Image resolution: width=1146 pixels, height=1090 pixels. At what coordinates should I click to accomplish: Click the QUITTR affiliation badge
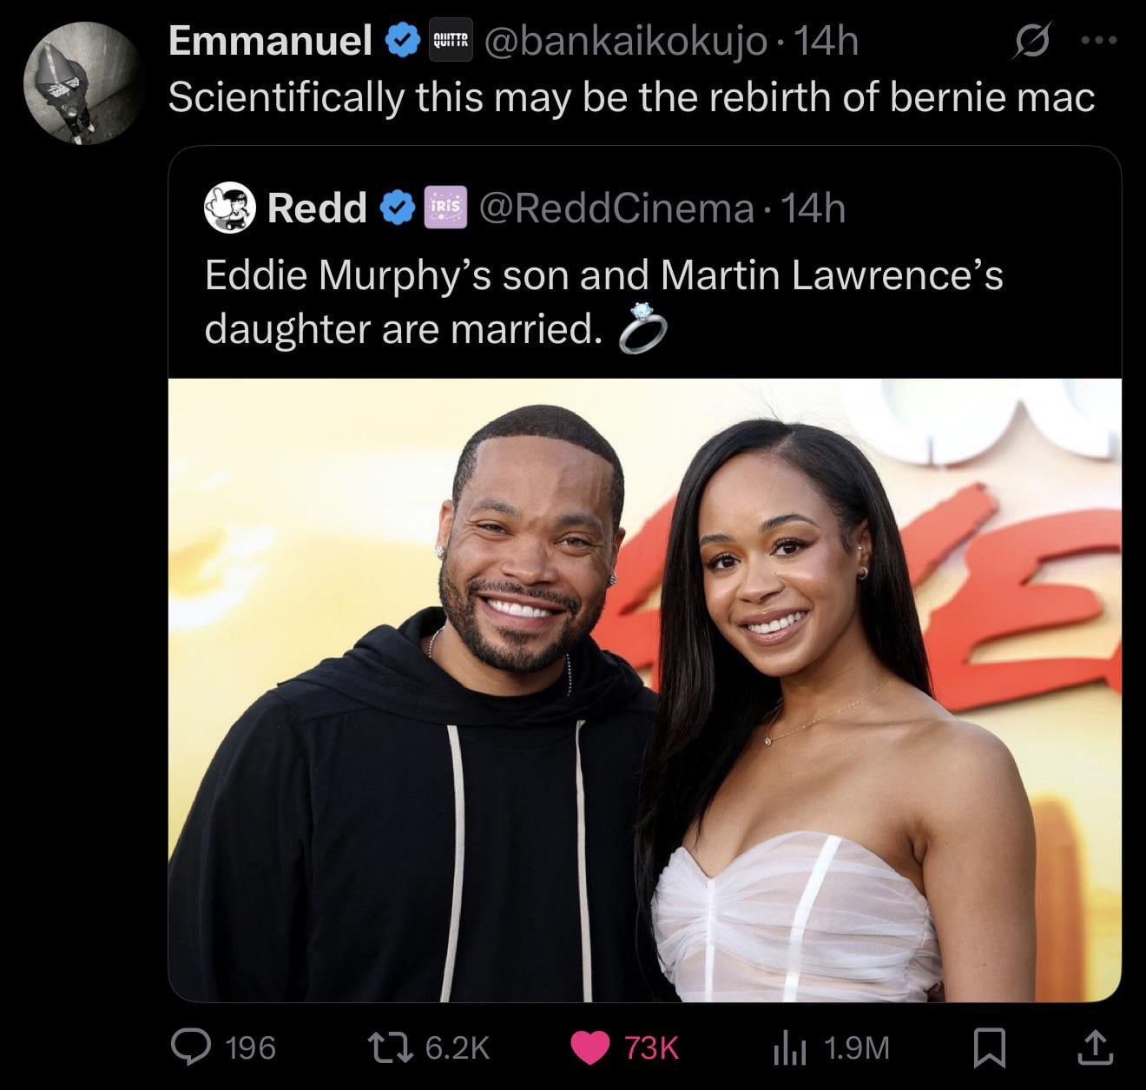451,41
